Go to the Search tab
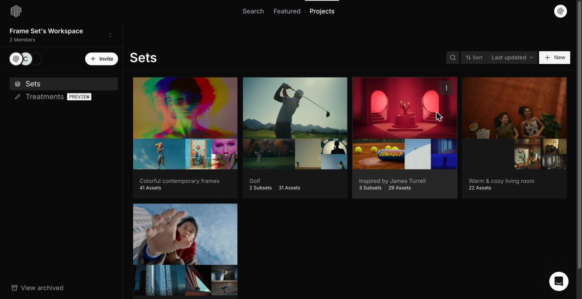The width and height of the screenshot is (582, 299). [x=253, y=11]
